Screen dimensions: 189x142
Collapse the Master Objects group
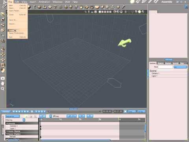(x=7, y=131)
